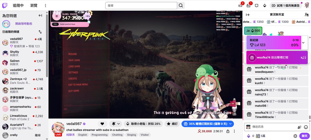
Task: Open the 瀏覽 tab
Action: tap(34, 5)
